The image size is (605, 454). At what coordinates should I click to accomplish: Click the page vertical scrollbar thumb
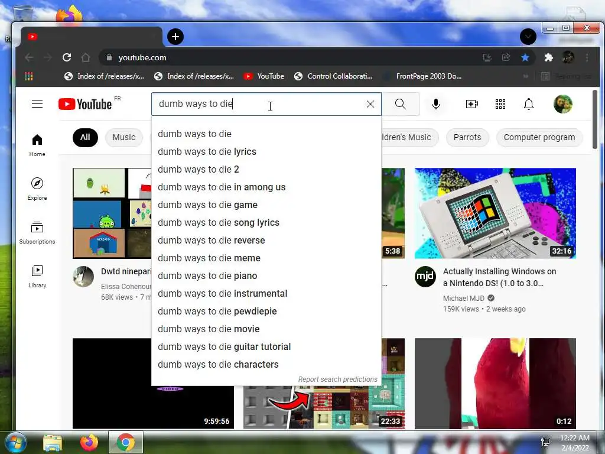tap(594, 119)
